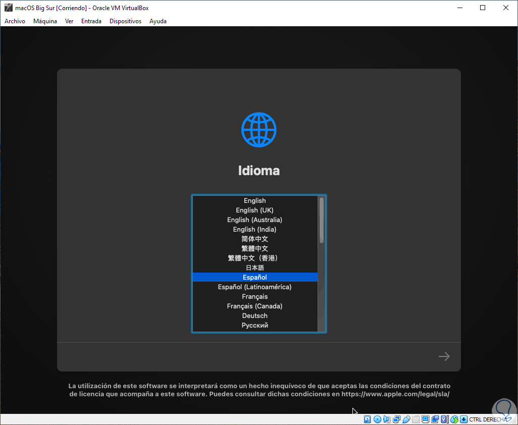Open the Entrada menu
Viewport: 518px width, 425px height.
[x=91, y=21]
